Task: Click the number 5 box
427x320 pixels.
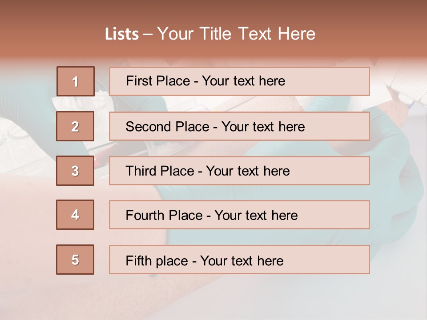Action: (x=75, y=260)
